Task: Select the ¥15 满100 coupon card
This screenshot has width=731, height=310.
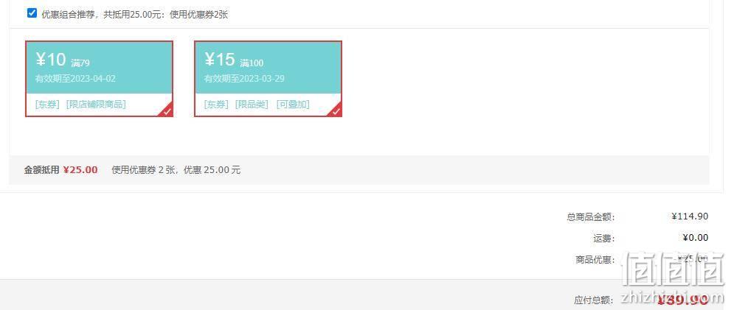Action: click(x=268, y=79)
